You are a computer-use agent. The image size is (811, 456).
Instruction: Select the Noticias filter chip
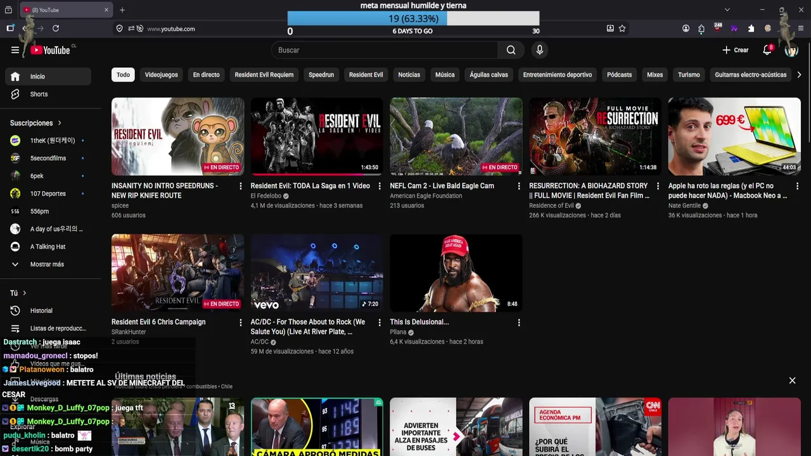click(409, 75)
